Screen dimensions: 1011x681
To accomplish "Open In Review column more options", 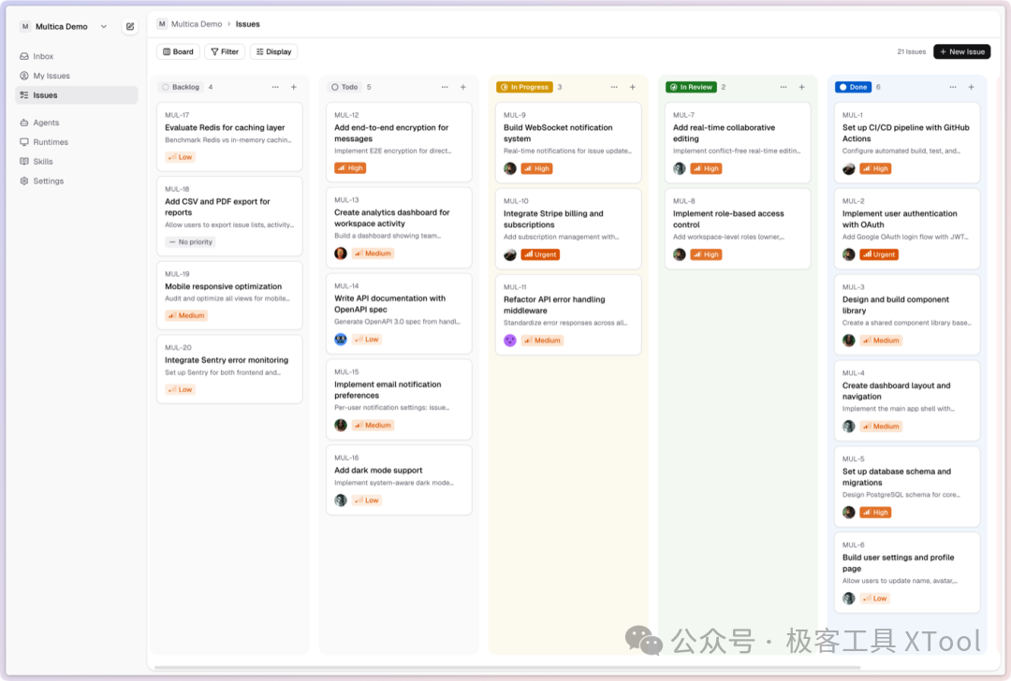I will [x=784, y=87].
